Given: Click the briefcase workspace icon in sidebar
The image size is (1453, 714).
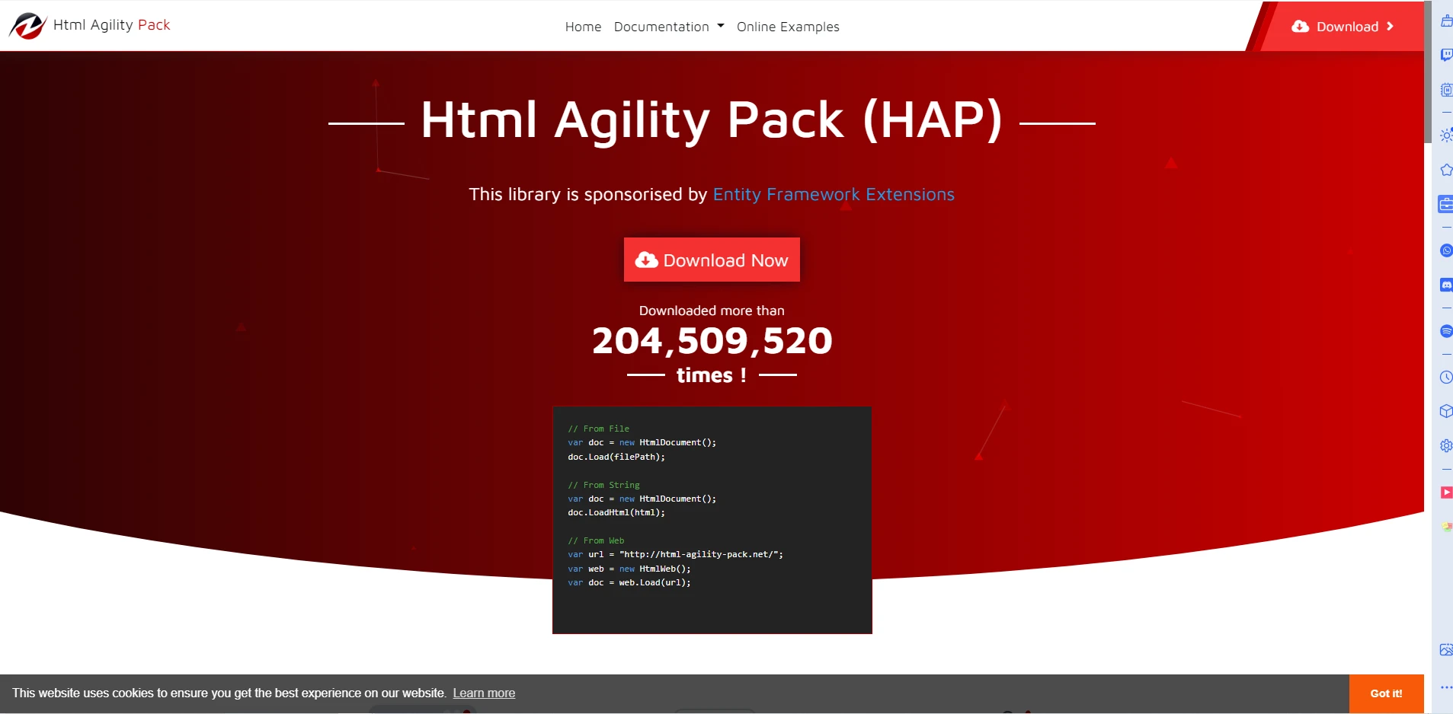Looking at the screenshot, I should [1445, 204].
